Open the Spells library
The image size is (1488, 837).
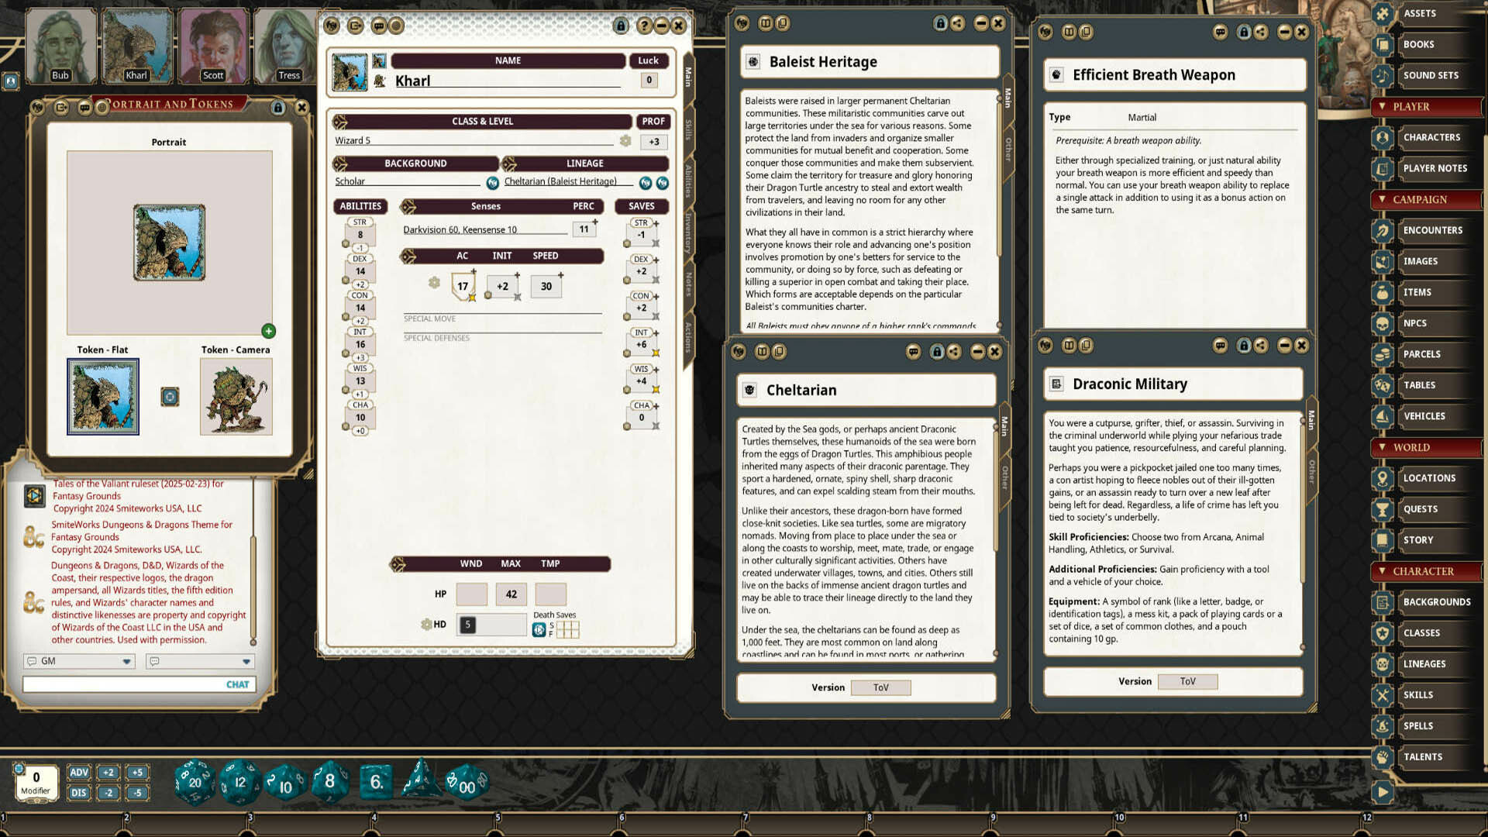(1417, 726)
